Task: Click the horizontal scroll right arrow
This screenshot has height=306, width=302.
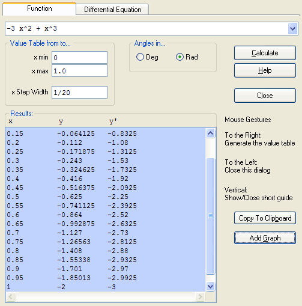Action: pyautogui.click(x=200, y=296)
